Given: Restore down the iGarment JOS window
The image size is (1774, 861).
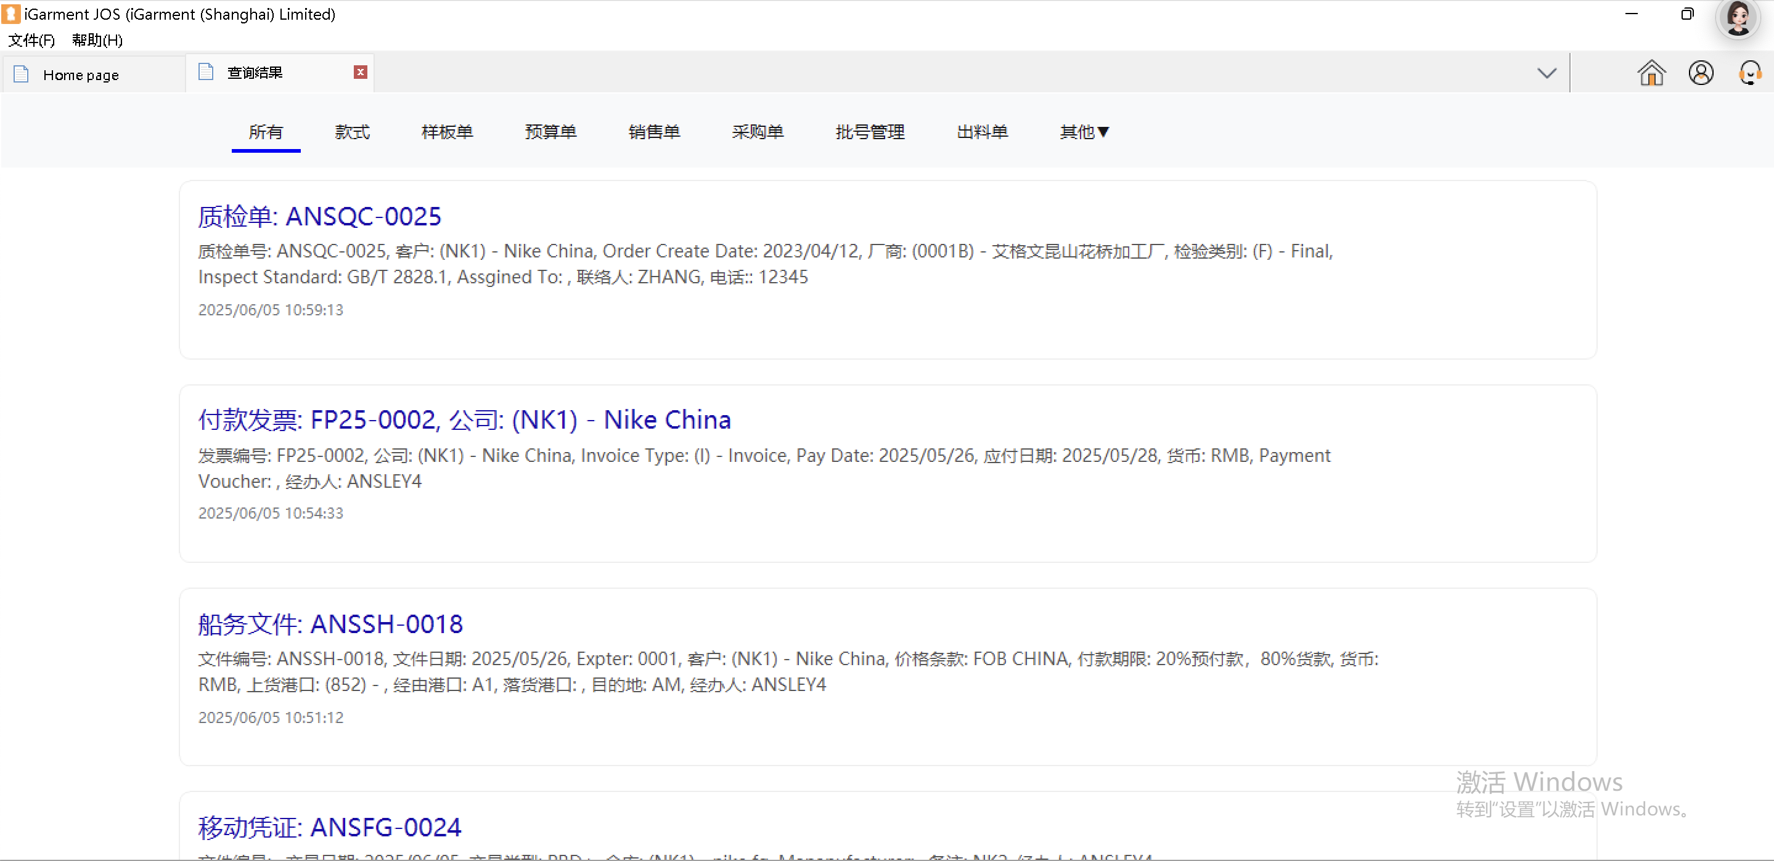Looking at the screenshot, I should pyautogui.click(x=1686, y=14).
